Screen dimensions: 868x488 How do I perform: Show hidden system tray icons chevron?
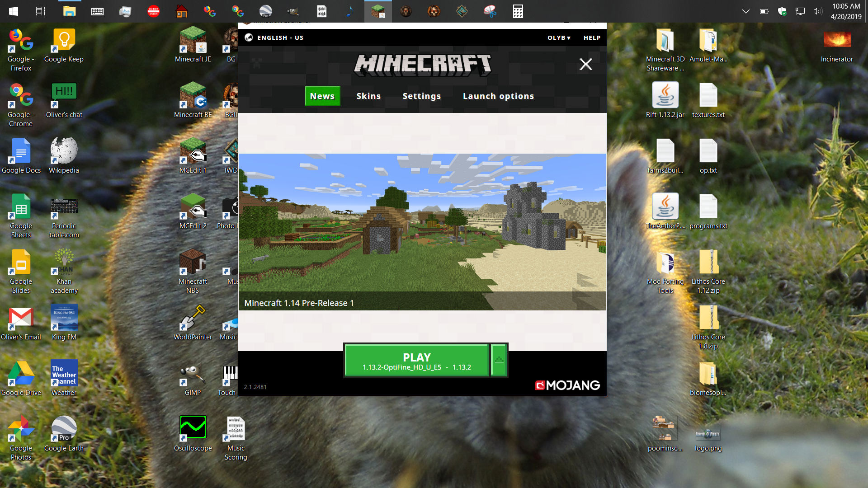click(746, 11)
